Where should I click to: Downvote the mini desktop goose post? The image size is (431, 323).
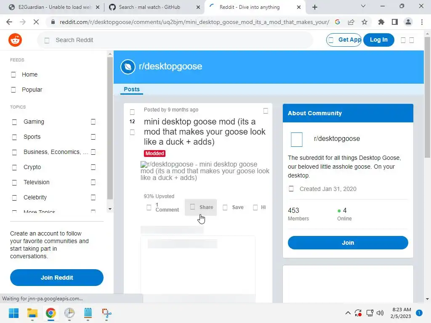pos(132,132)
